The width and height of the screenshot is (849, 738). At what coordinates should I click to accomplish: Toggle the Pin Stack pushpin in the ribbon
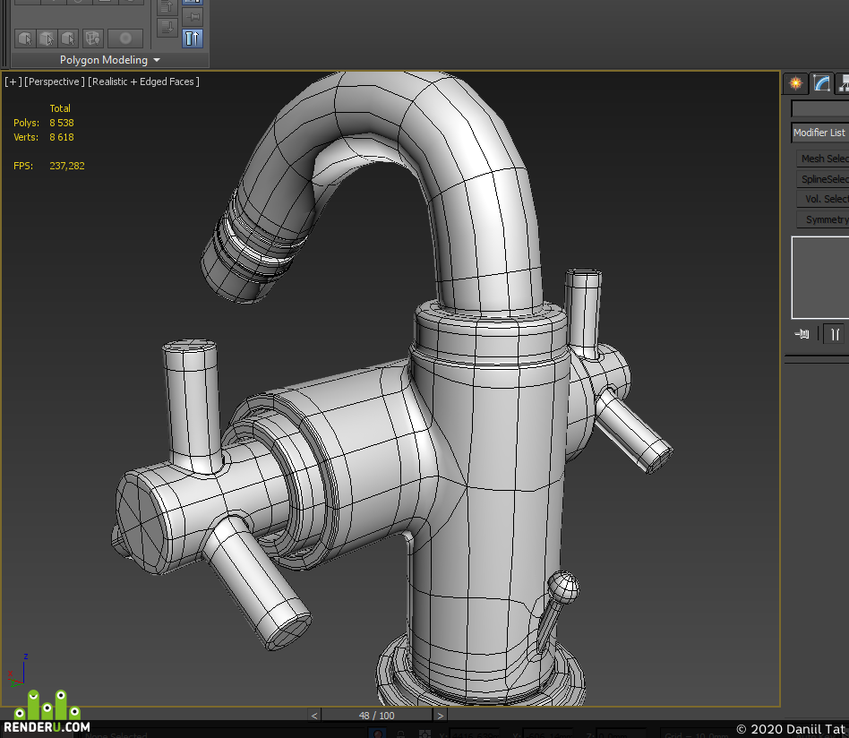pyautogui.click(x=193, y=17)
